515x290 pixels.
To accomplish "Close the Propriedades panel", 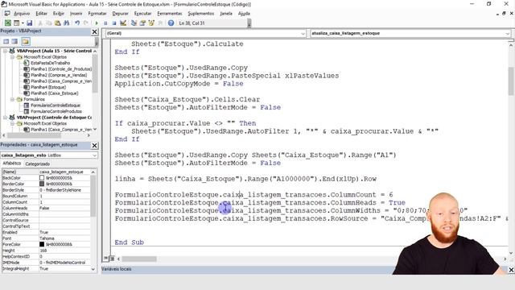I will (95, 145).
